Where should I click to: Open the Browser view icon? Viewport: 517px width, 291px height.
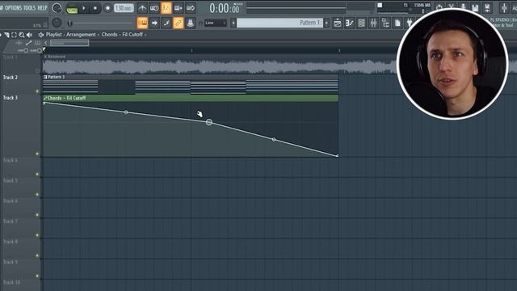tap(385, 23)
